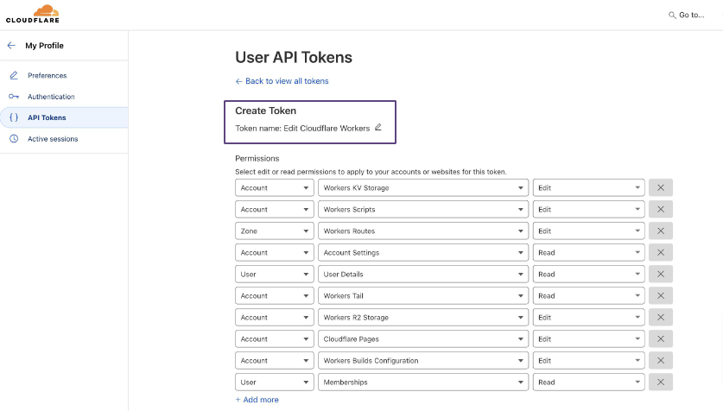Open Preferences in the sidebar
This screenshot has height=411, width=723.
point(47,75)
